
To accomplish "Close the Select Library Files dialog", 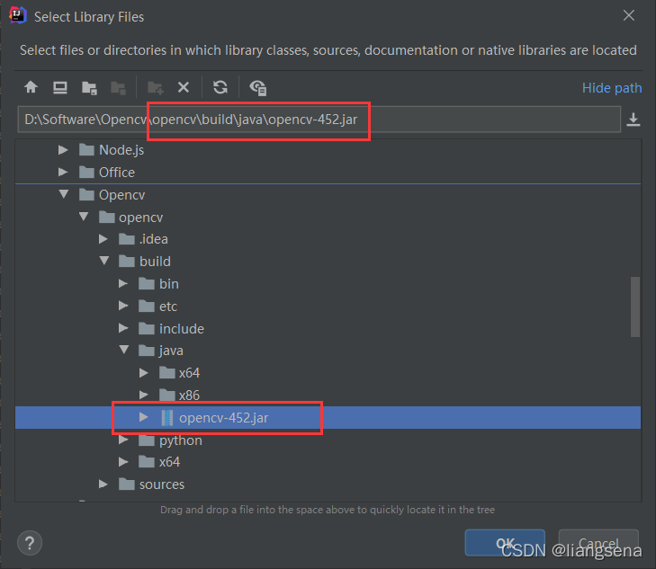I will [629, 16].
